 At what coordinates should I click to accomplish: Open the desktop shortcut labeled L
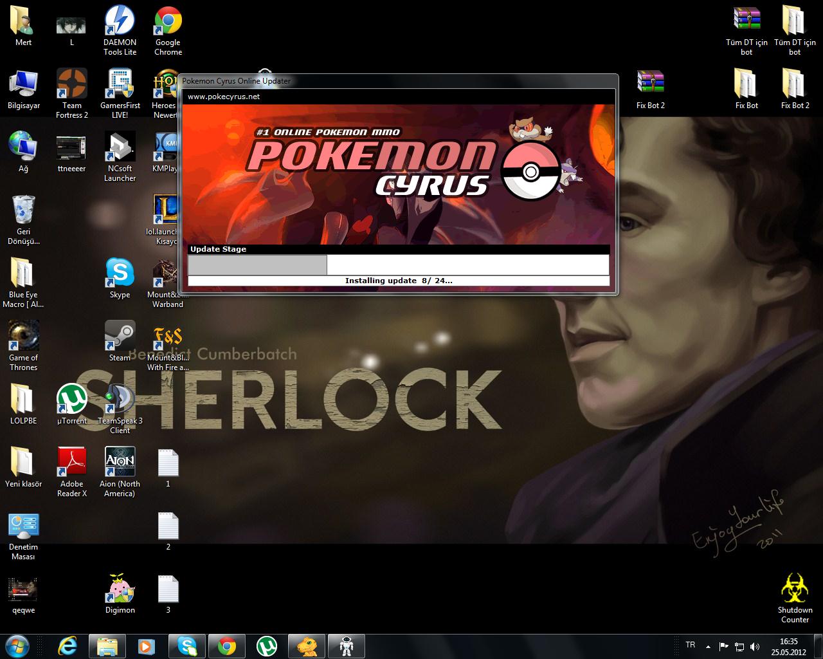coord(71,26)
